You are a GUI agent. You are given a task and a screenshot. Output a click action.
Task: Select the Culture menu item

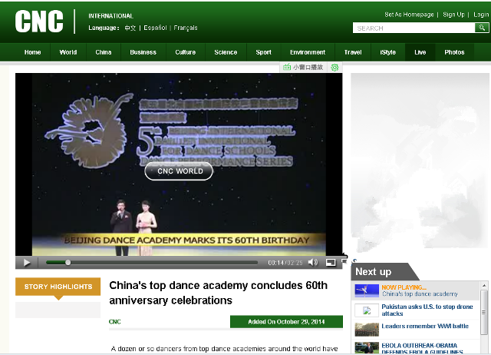186,52
